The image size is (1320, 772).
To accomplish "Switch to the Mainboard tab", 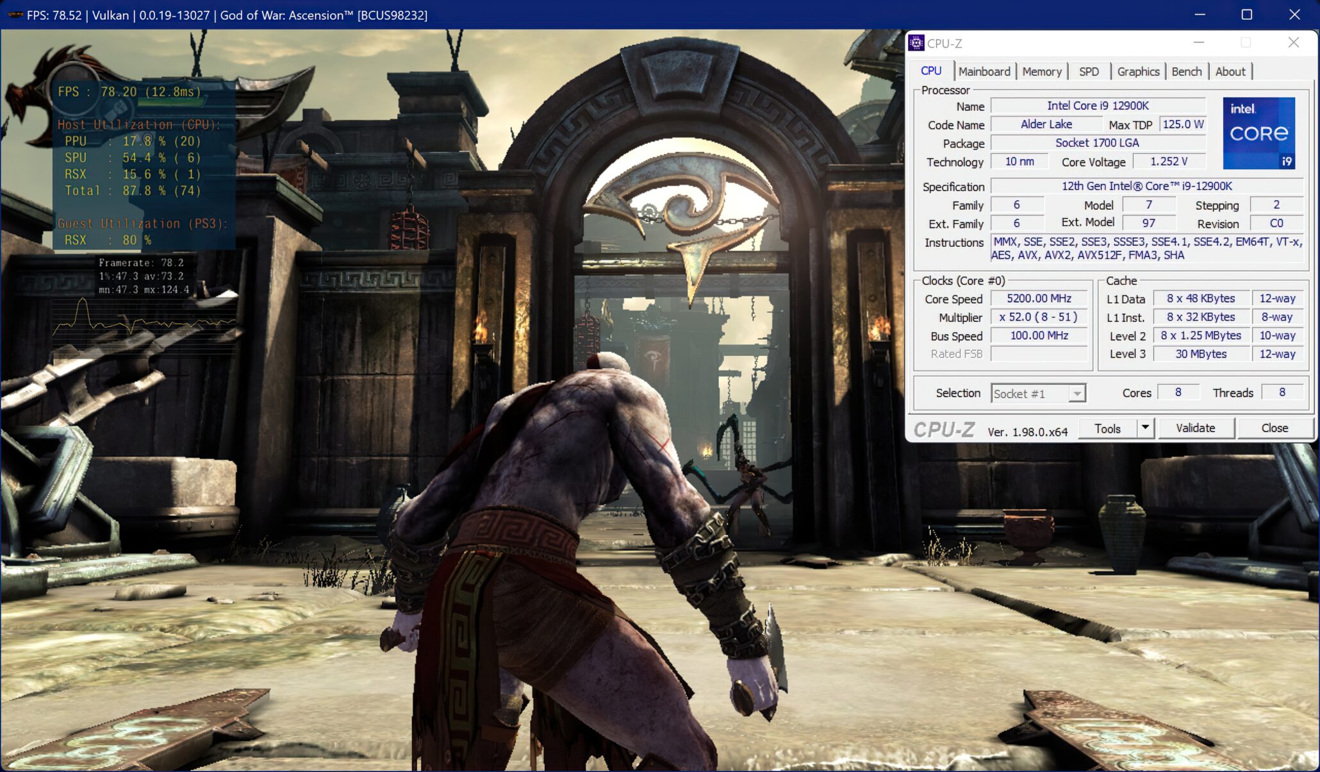I will 985,71.
